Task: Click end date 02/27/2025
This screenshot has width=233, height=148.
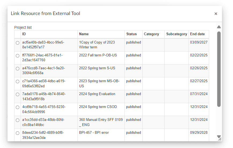Action: [199, 81]
